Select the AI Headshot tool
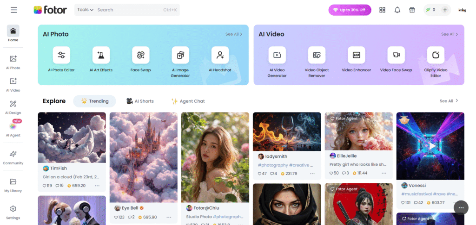Viewport: 476px width, 225px height. [220, 55]
